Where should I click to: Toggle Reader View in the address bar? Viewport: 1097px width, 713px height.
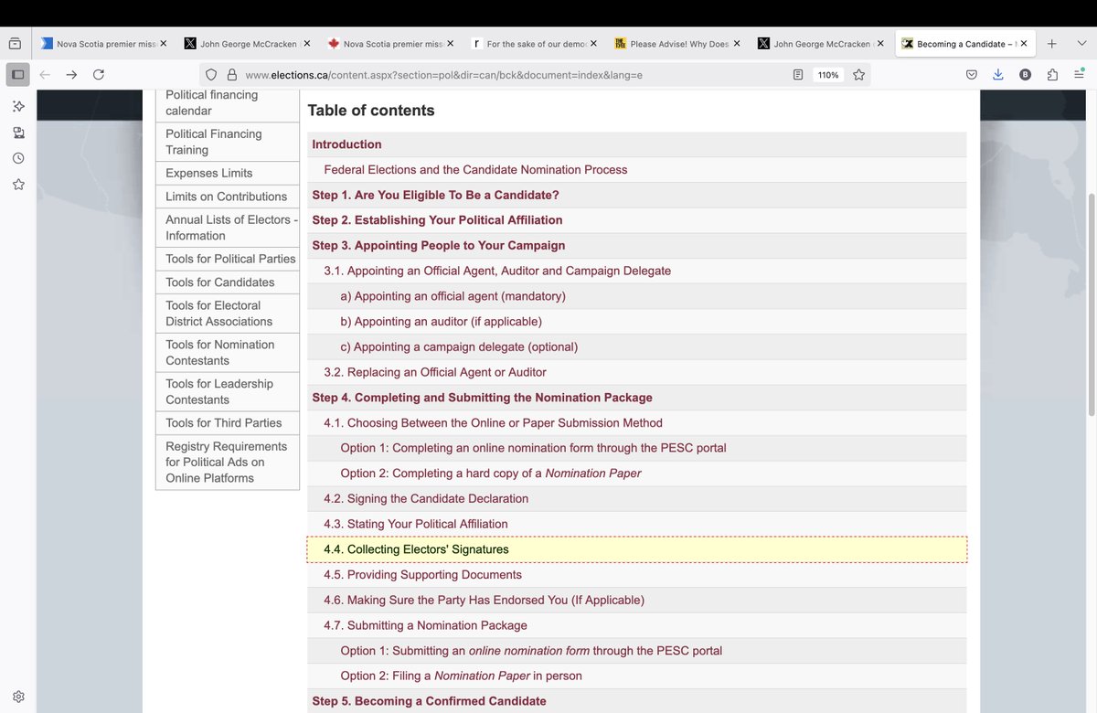click(798, 75)
